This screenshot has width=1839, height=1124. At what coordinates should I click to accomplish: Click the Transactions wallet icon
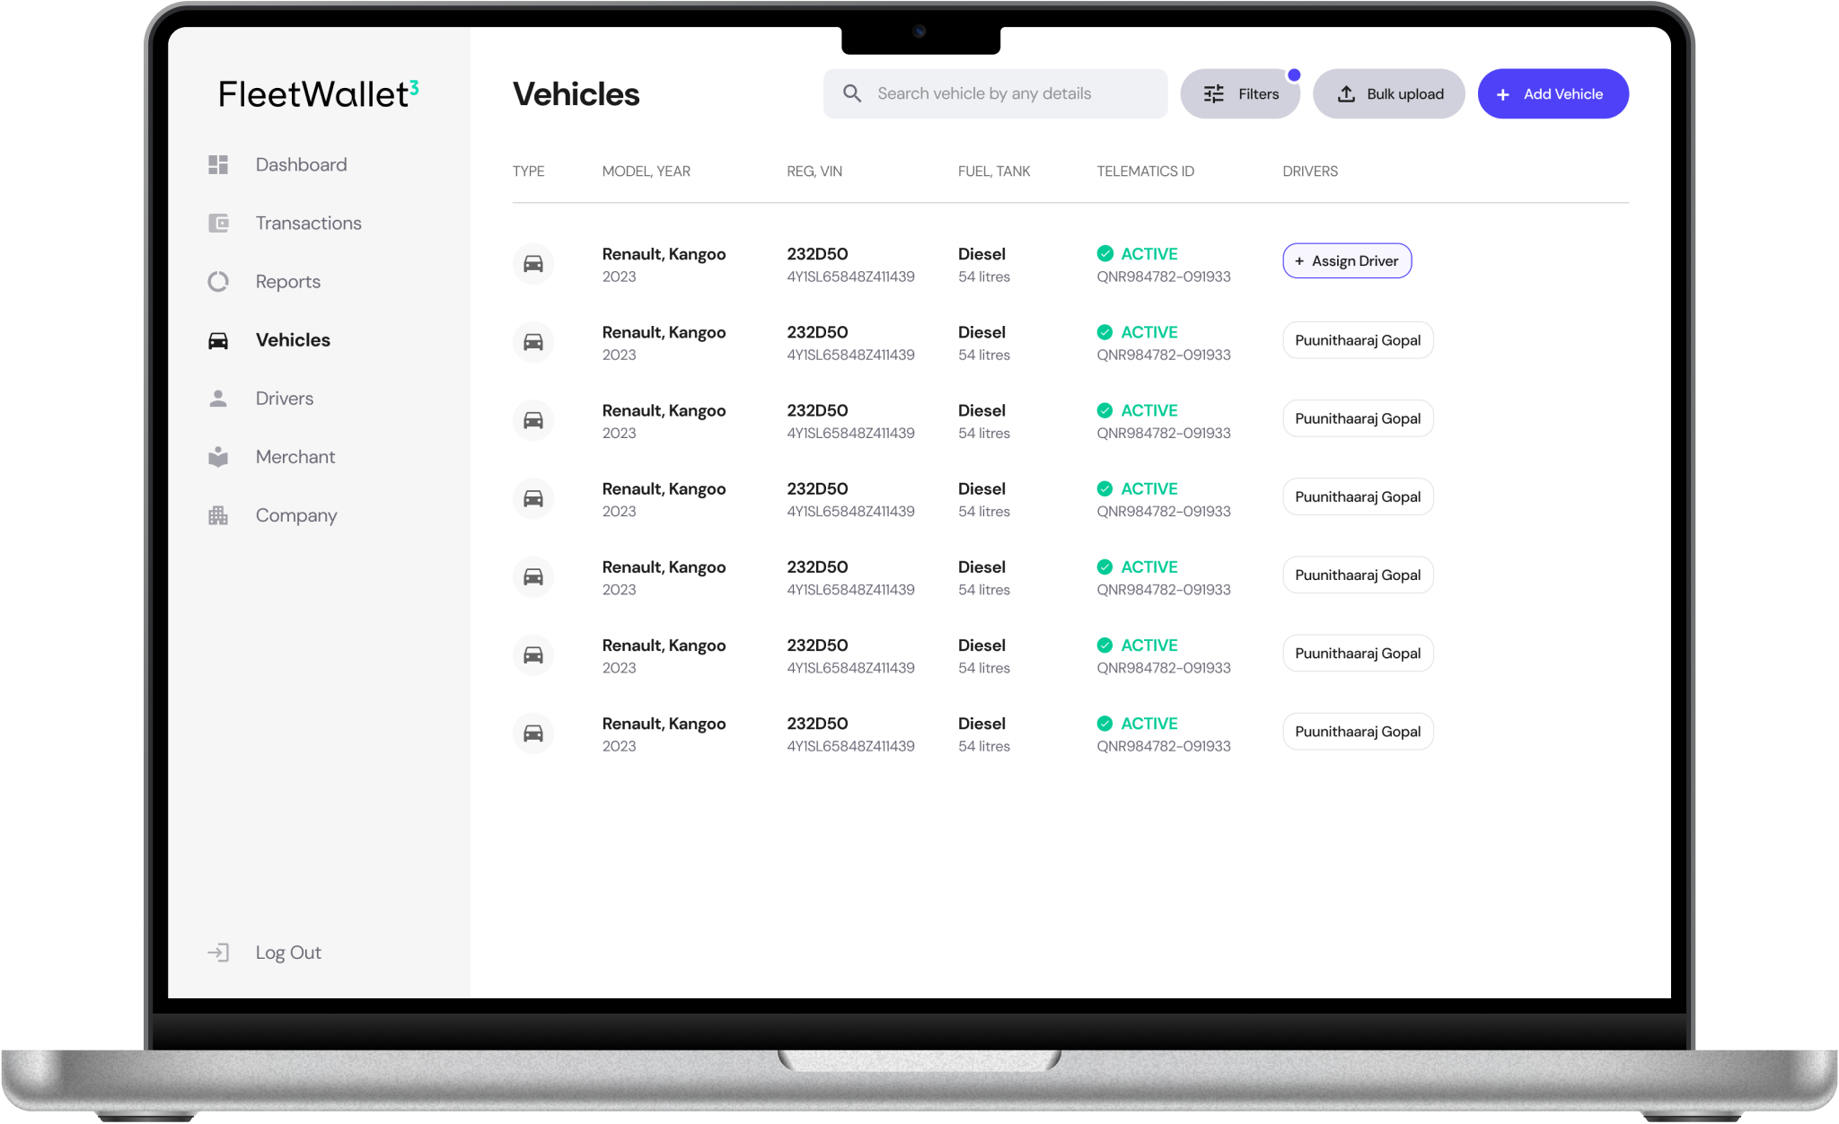(218, 223)
